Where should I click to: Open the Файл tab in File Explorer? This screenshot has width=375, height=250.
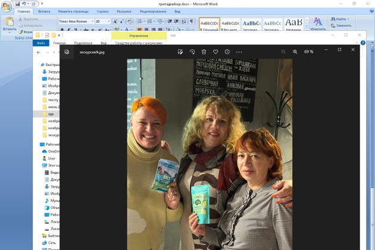click(x=41, y=43)
